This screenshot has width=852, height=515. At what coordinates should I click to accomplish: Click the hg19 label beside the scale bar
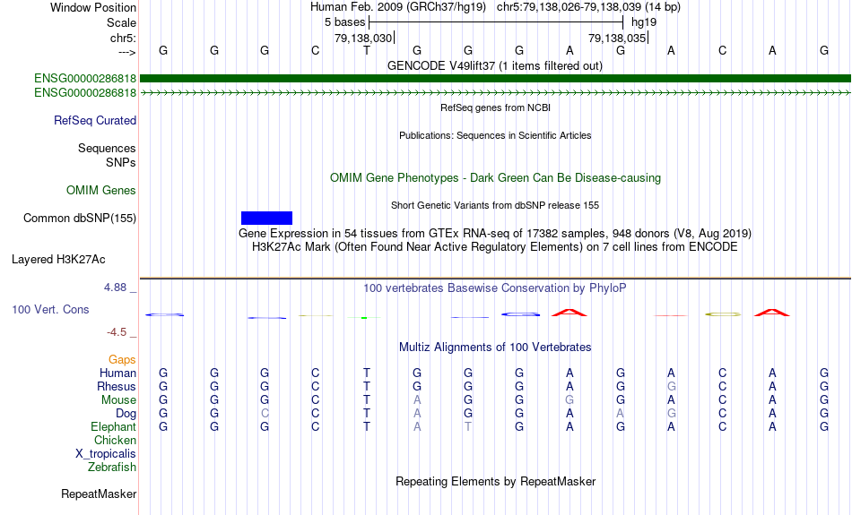click(x=644, y=22)
